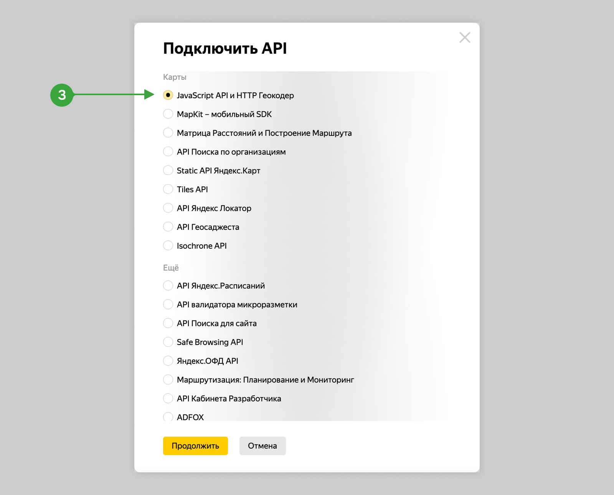Select Матрица Расстояний и Построение Маршрута
This screenshot has height=495, width=614.
[x=168, y=133]
